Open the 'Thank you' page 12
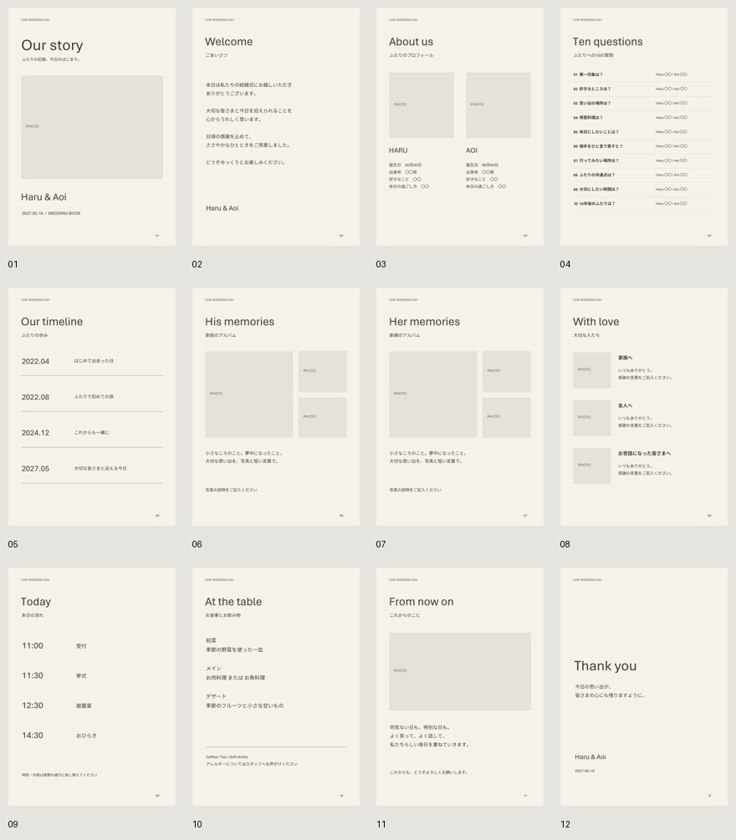Image resolution: width=736 pixels, height=840 pixels. 644,687
